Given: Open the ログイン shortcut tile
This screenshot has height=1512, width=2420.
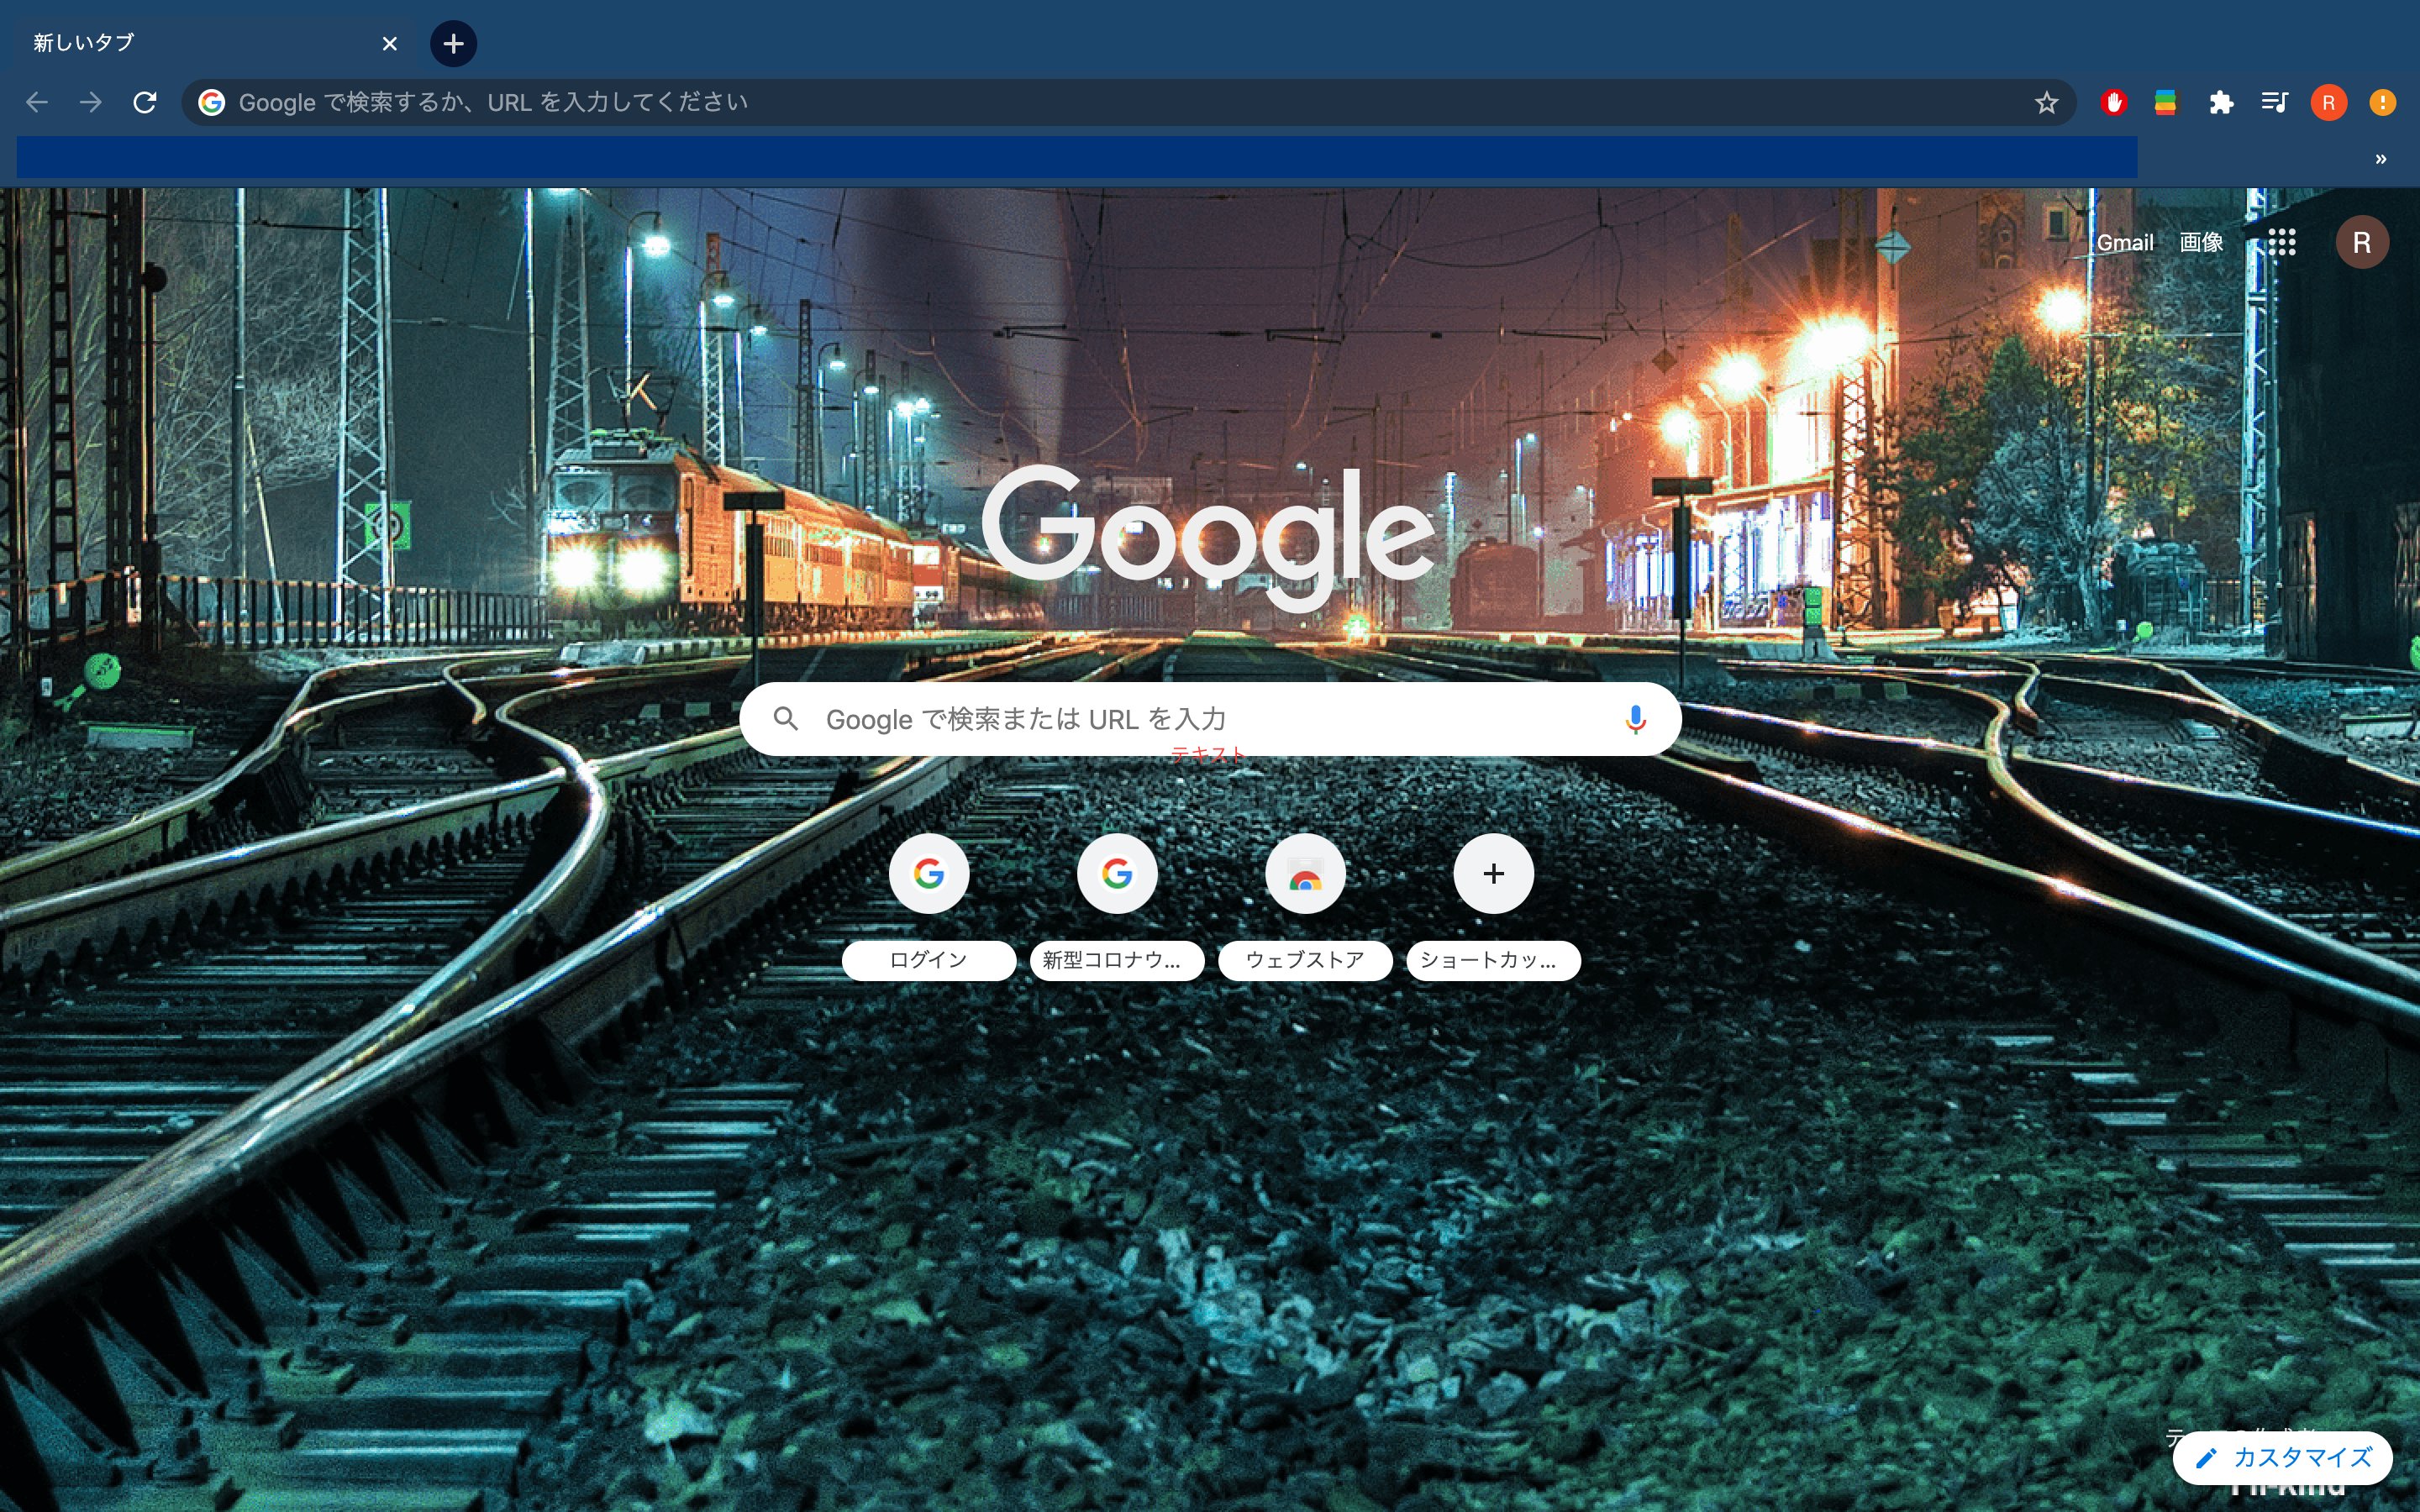Looking at the screenshot, I should [x=929, y=873].
